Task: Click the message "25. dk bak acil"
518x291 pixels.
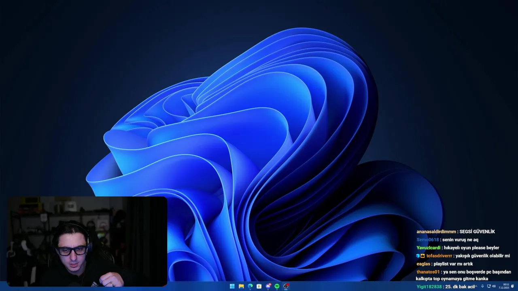Action: (x=460, y=287)
